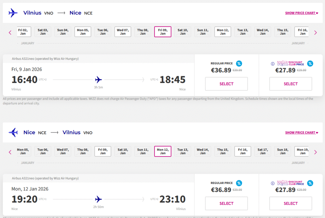Select return regular price €36.89 fare
Viewport: 325px width, 218px height.
pyautogui.click(x=226, y=203)
